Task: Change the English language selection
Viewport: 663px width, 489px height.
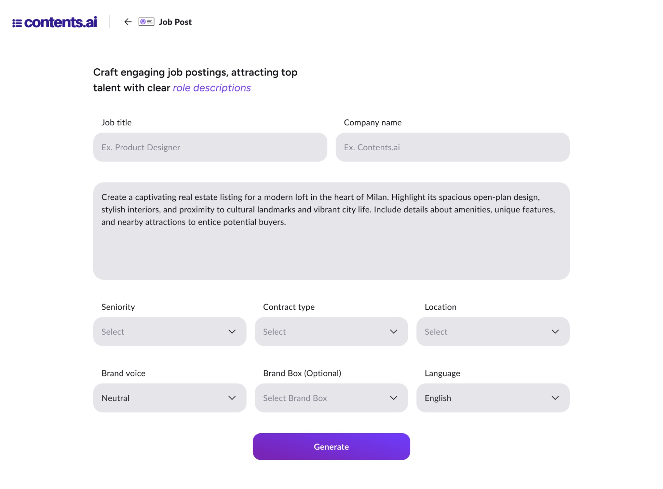Action: point(493,398)
